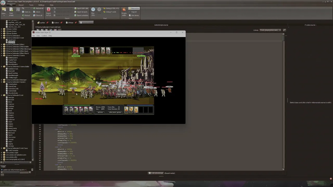Open Control menu in Flash Player window
This screenshot has height=187, width=333.
point(44,36)
